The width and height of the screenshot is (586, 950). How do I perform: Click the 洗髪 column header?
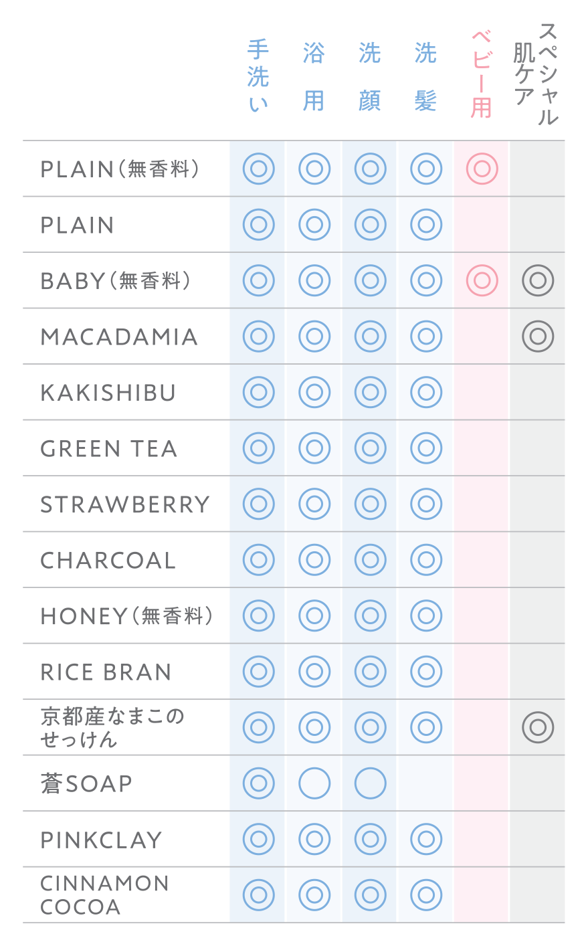pyautogui.click(x=426, y=77)
